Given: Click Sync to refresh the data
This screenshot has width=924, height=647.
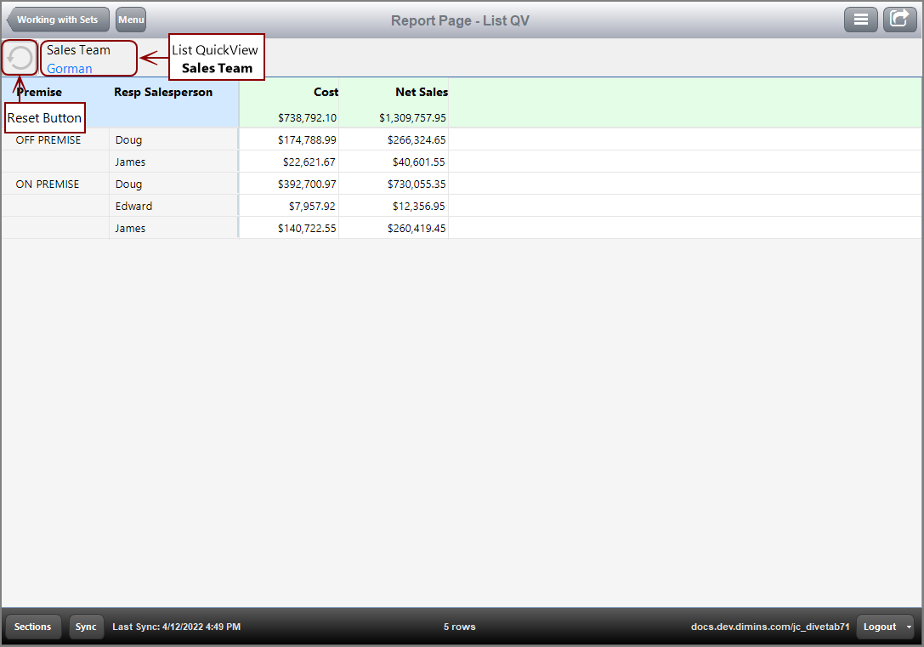Looking at the screenshot, I should coord(86,627).
